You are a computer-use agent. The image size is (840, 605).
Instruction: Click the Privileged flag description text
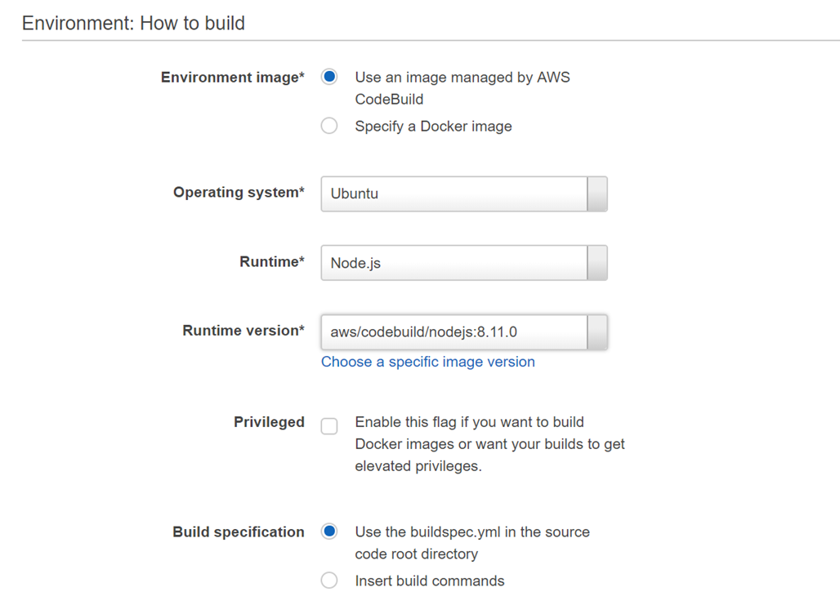[489, 444]
